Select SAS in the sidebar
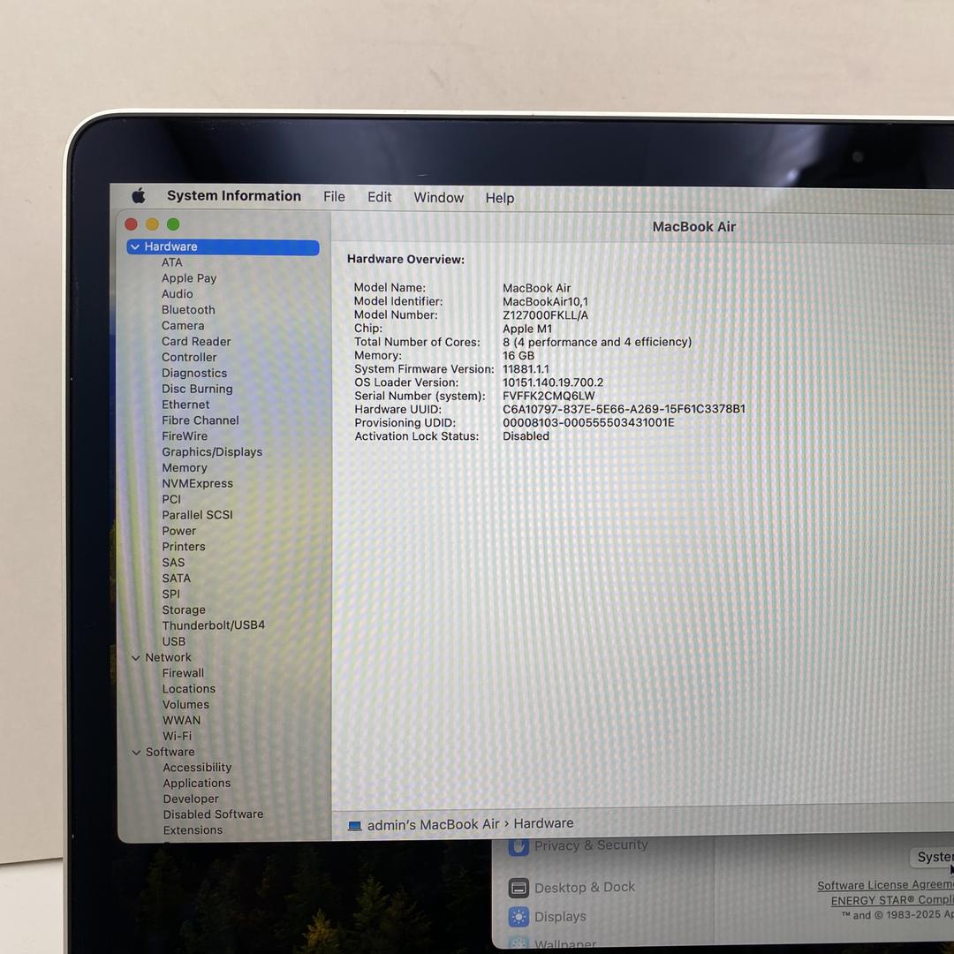Viewport: 954px width, 954px height. [173, 563]
